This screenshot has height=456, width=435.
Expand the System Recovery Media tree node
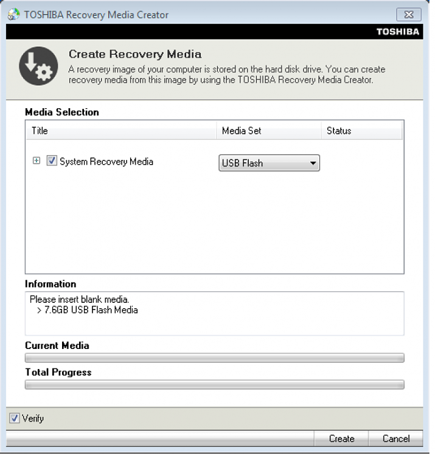tap(37, 161)
